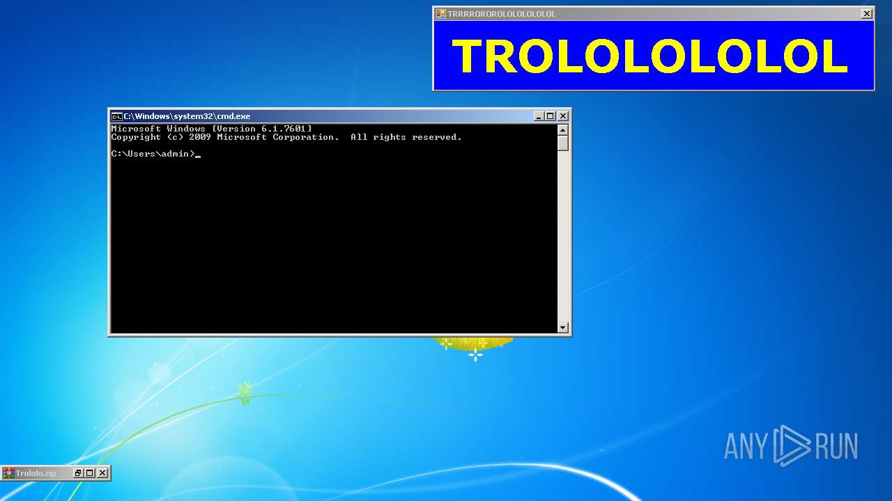Click the yellow TROLOLOLOLOL banner text
Image resolution: width=892 pixels, height=501 pixels.
click(x=649, y=56)
